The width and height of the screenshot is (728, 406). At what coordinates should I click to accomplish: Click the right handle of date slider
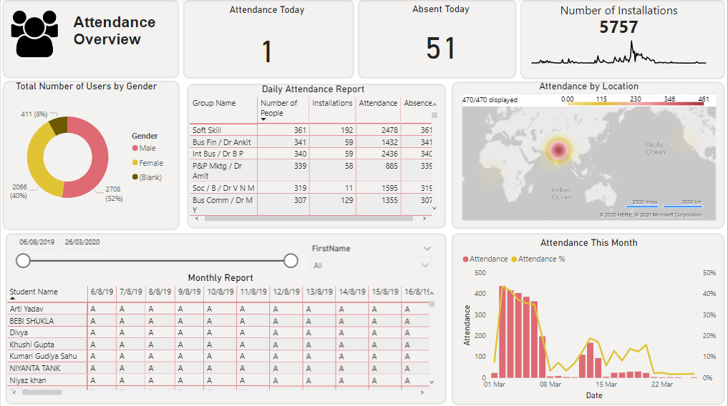click(291, 261)
